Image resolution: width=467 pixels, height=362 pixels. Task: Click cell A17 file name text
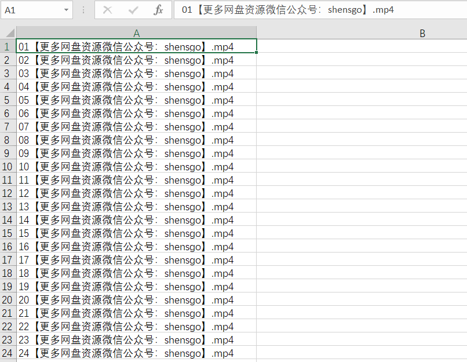tap(126, 260)
